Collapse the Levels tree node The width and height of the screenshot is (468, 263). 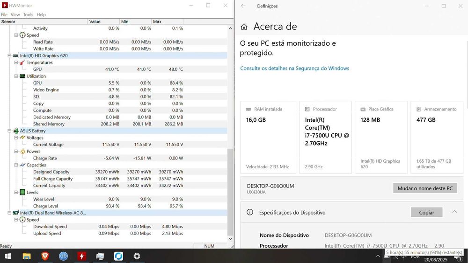[16, 193]
